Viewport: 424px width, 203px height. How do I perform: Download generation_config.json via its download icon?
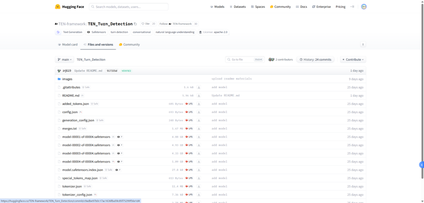(199, 120)
